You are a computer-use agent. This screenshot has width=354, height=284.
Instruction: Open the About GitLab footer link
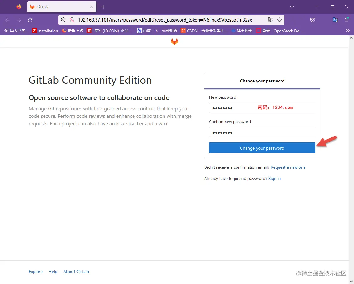point(76,272)
